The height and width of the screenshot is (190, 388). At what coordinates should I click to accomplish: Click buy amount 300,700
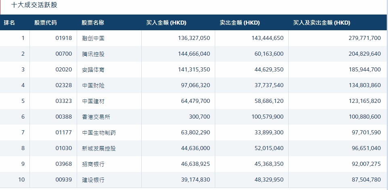pyautogui.click(x=199, y=117)
